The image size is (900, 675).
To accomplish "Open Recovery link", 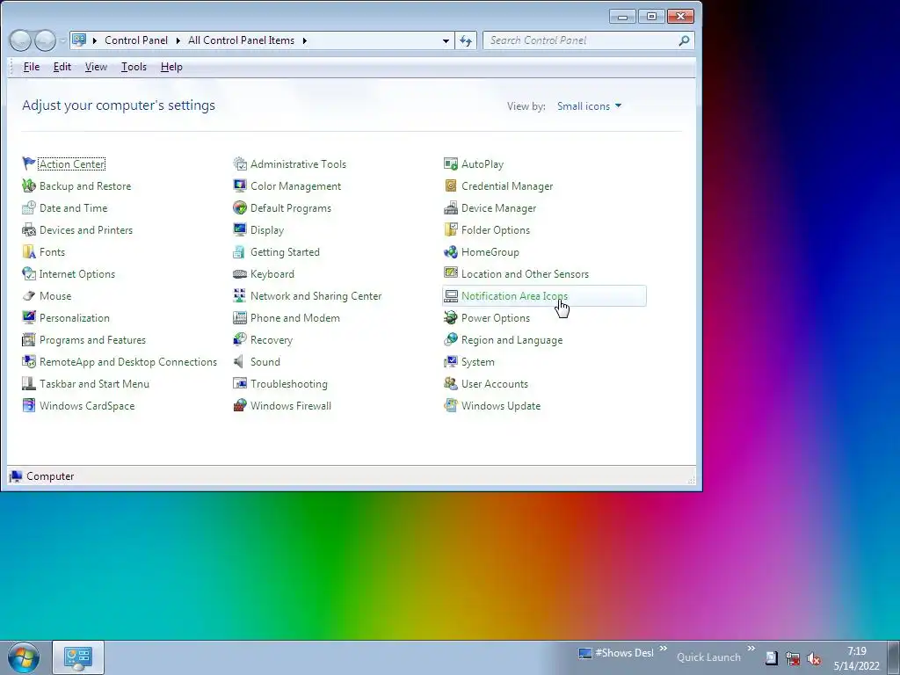I will pyautogui.click(x=272, y=340).
